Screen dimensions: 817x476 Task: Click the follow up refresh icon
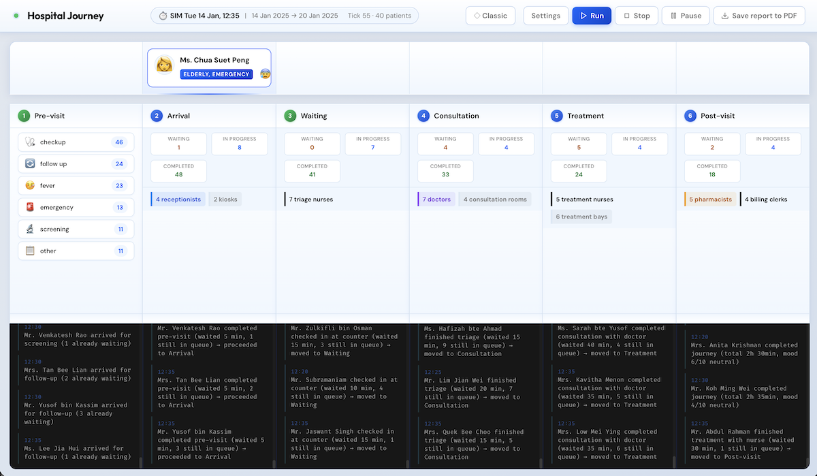[x=29, y=164]
